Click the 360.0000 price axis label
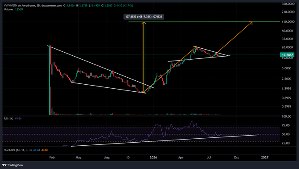This screenshot has width=299, height=169. click(x=288, y=4)
